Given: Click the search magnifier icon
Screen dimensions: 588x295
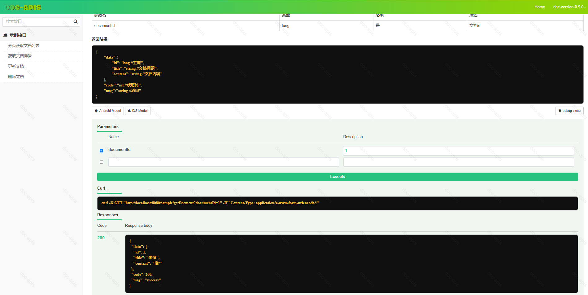Looking at the screenshot, I should [75, 22].
